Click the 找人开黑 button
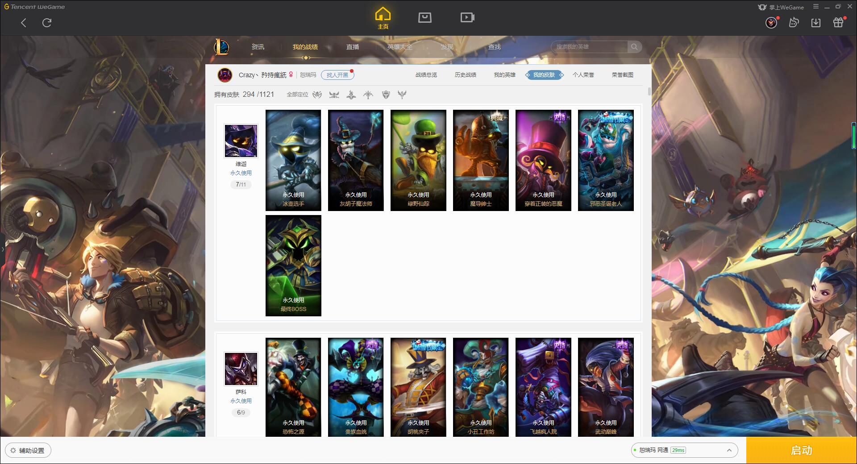Image resolution: width=857 pixels, height=464 pixels. [x=337, y=75]
